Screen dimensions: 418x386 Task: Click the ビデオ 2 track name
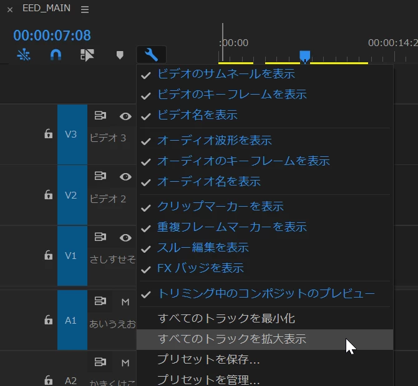108,199
